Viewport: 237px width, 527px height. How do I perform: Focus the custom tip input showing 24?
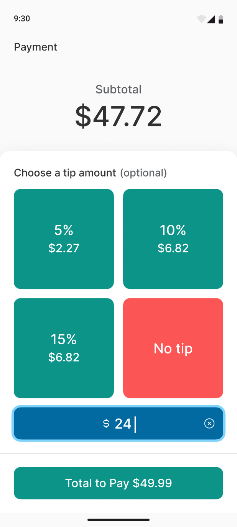point(153,424)
